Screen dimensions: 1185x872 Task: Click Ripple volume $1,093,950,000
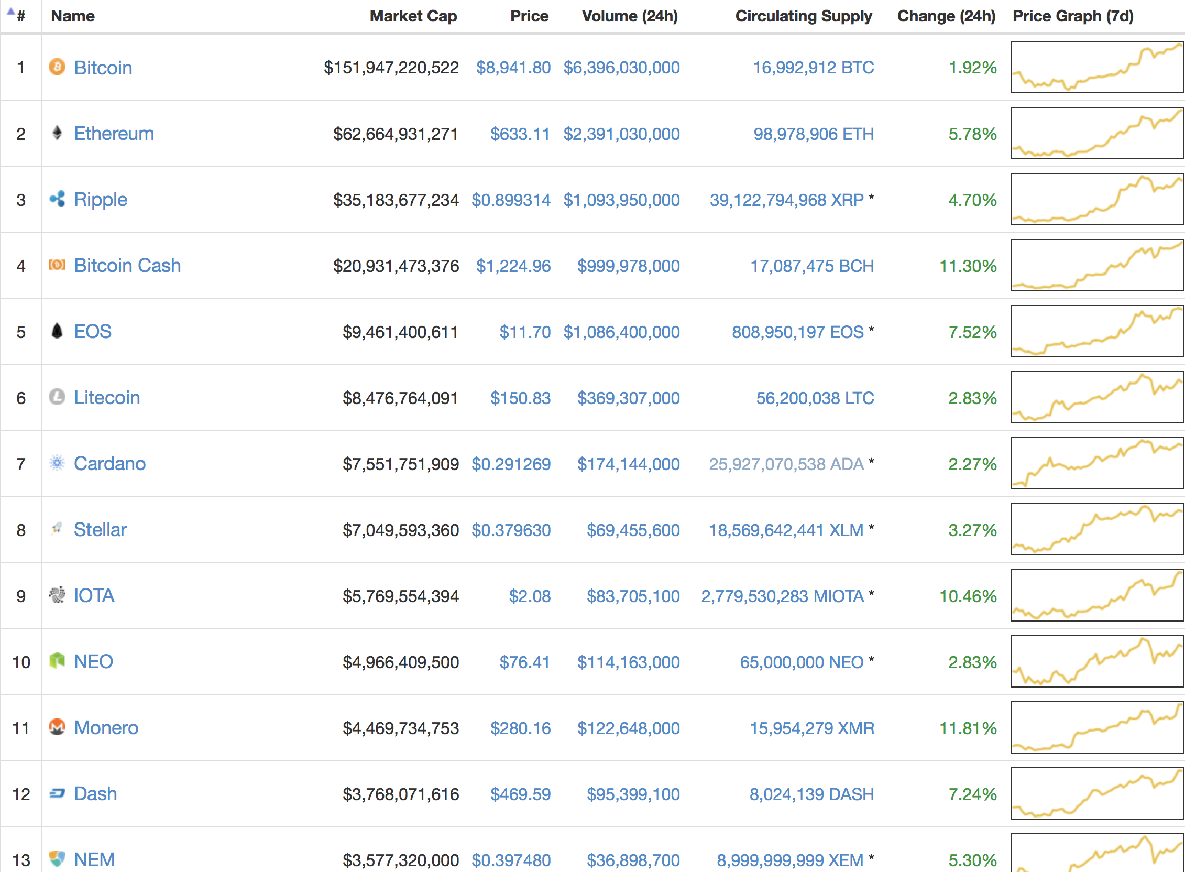point(621,200)
